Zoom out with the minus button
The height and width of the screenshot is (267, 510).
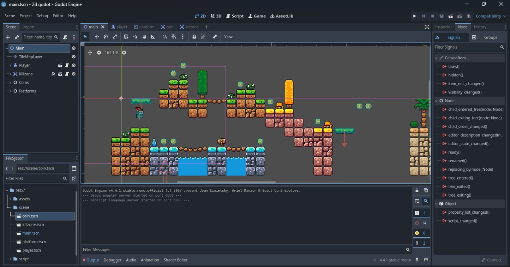tap(99, 53)
